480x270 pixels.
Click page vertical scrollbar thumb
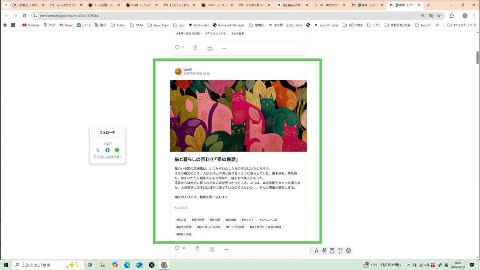[x=478, y=57]
